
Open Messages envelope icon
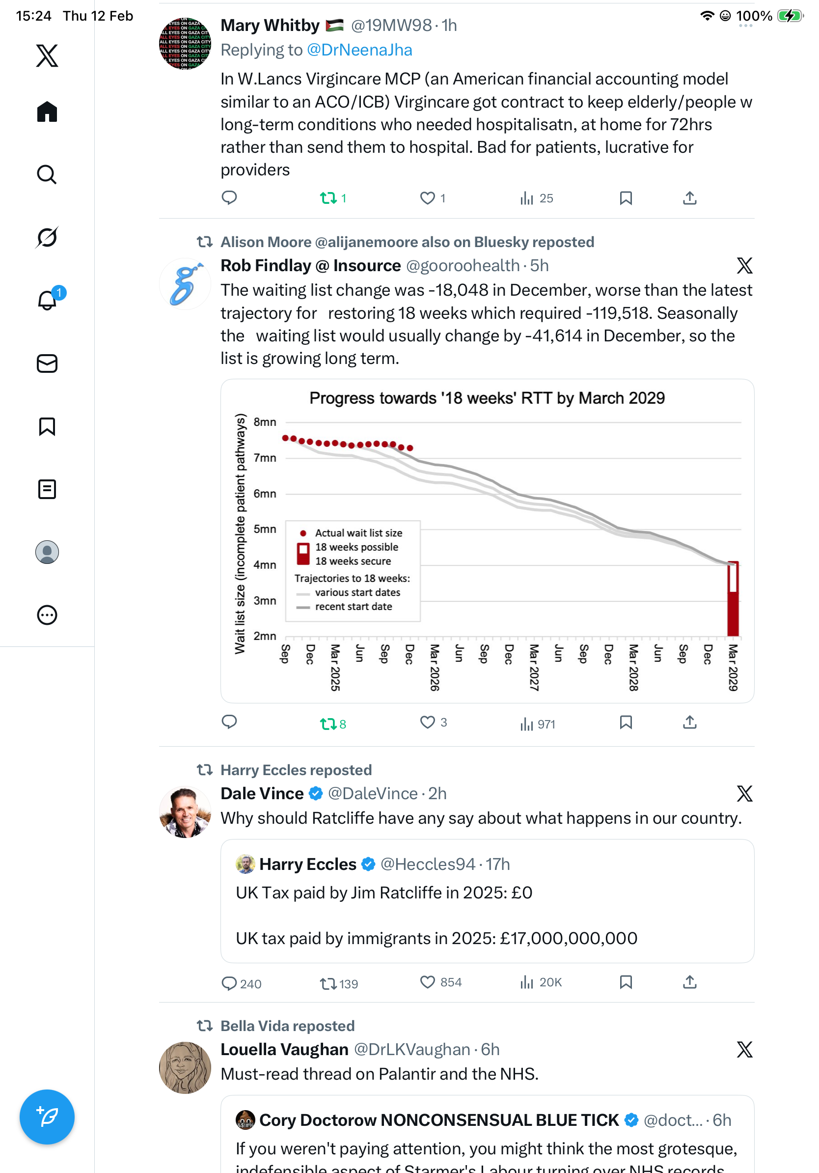point(47,364)
